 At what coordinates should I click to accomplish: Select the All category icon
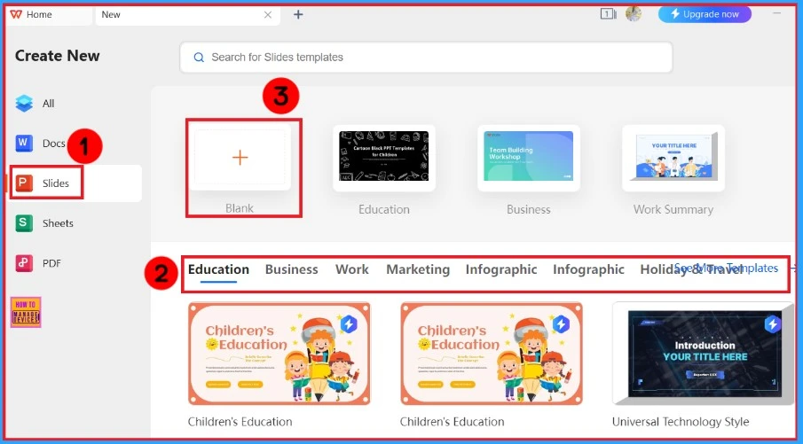(24, 103)
